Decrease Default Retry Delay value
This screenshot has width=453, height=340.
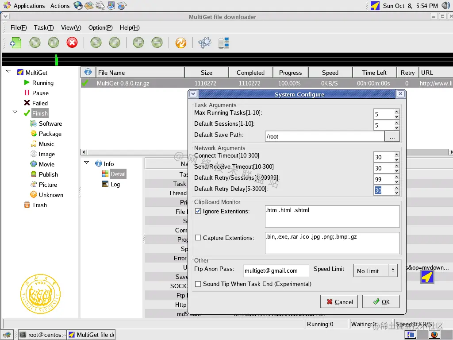point(397,193)
